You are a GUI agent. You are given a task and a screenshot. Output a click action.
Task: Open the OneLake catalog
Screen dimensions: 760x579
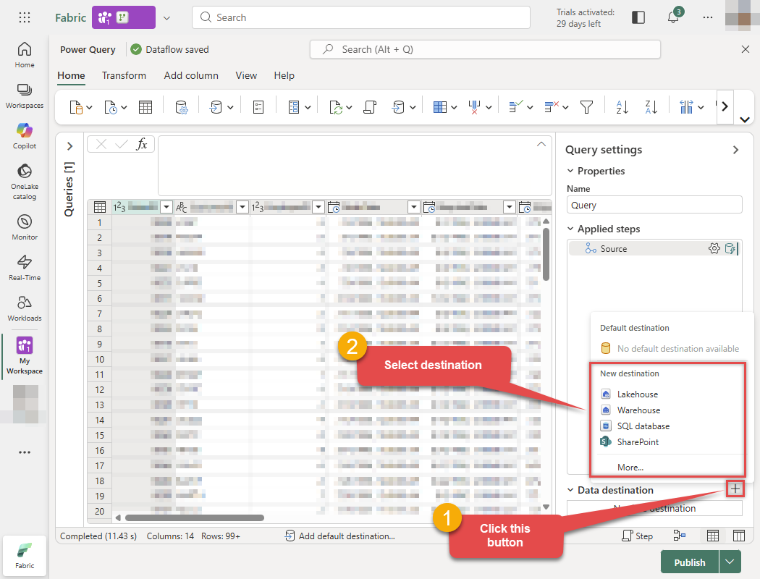coord(24,177)
